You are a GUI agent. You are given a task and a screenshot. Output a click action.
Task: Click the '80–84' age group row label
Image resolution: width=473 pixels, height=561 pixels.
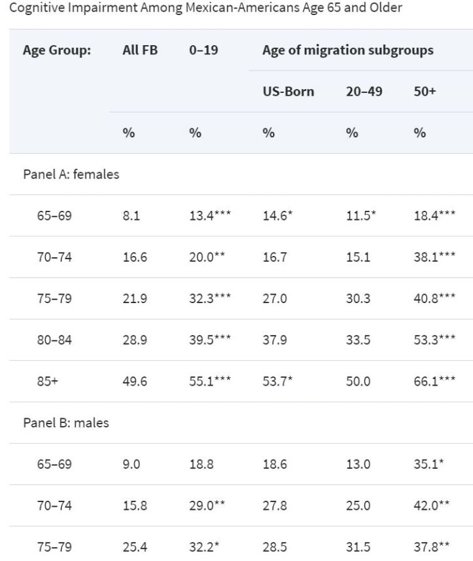[54, 340]
